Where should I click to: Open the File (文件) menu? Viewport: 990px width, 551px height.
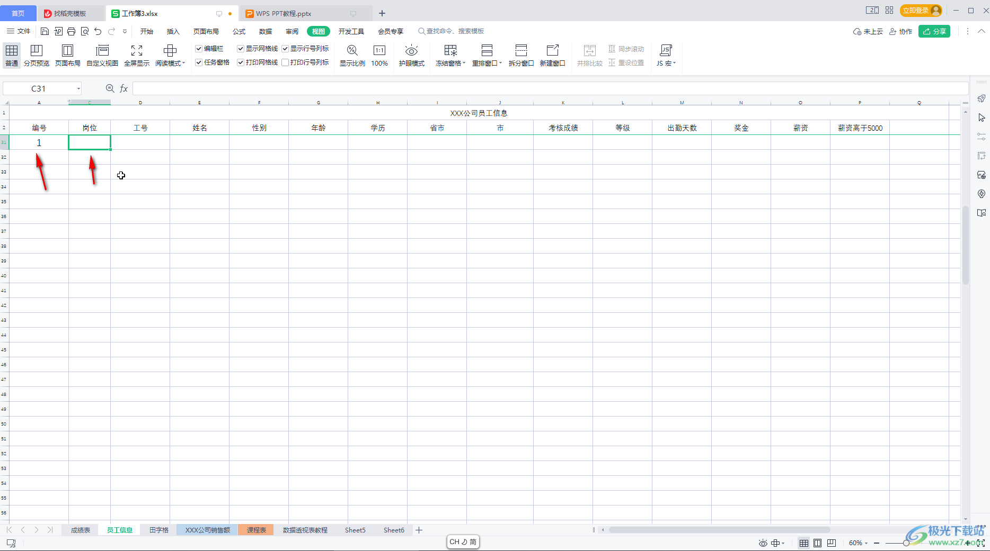(x=19, y=31)
